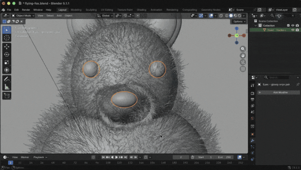
Task: Switch to the Sculpting workspace tab
Action: (x=91, y=10)
